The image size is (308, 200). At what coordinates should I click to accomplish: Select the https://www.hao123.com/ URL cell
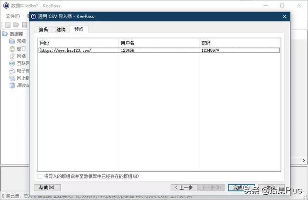(65, 50)
